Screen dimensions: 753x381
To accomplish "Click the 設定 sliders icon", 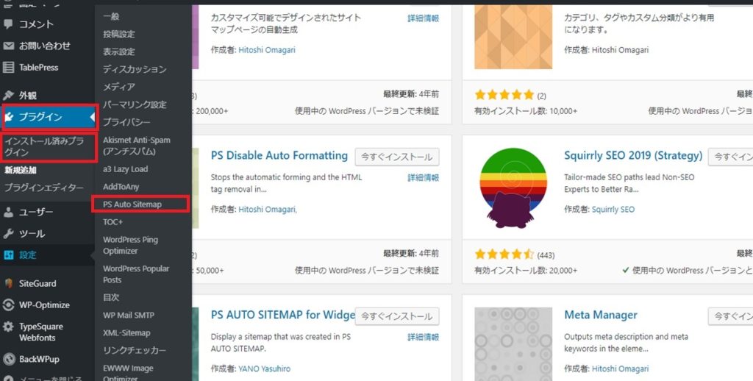I will 8,255.
